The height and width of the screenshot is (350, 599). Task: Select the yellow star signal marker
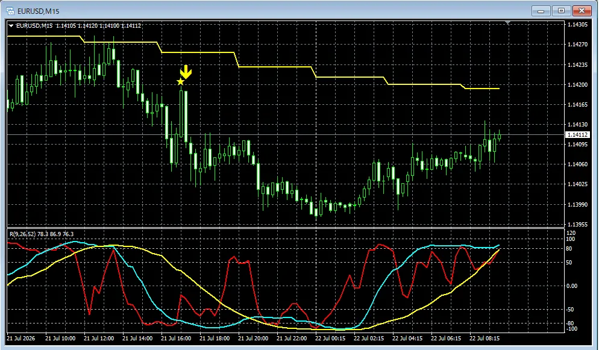click(x=180, y=82)
